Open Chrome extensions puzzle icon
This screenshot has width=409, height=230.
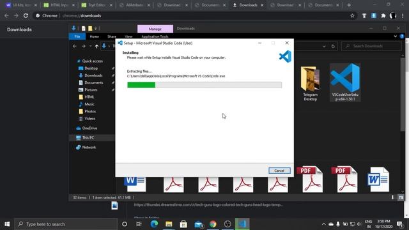tap(383, 15)
